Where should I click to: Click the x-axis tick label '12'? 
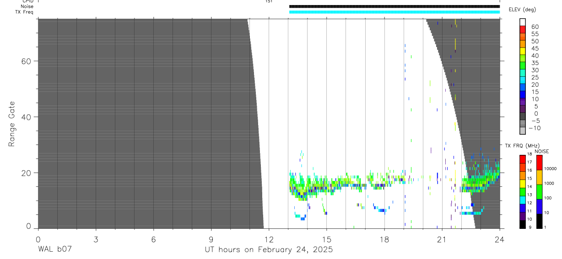point(269,239)
